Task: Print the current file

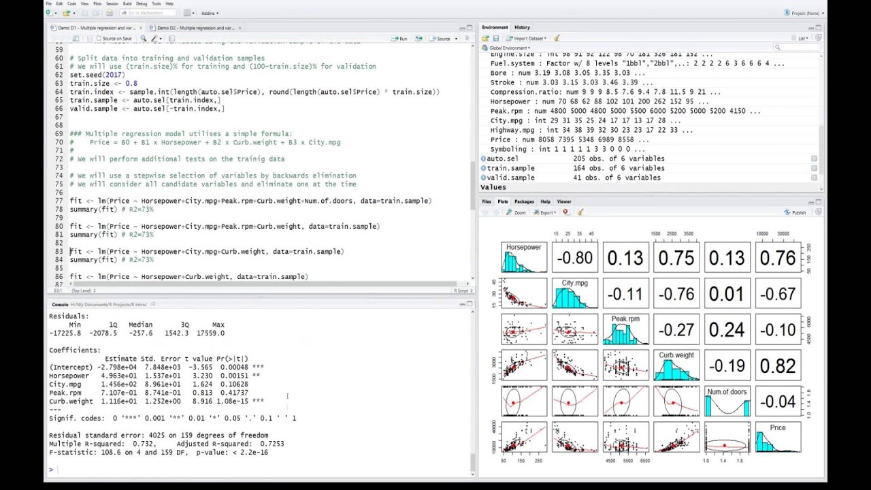Action: tap(110, 13)
